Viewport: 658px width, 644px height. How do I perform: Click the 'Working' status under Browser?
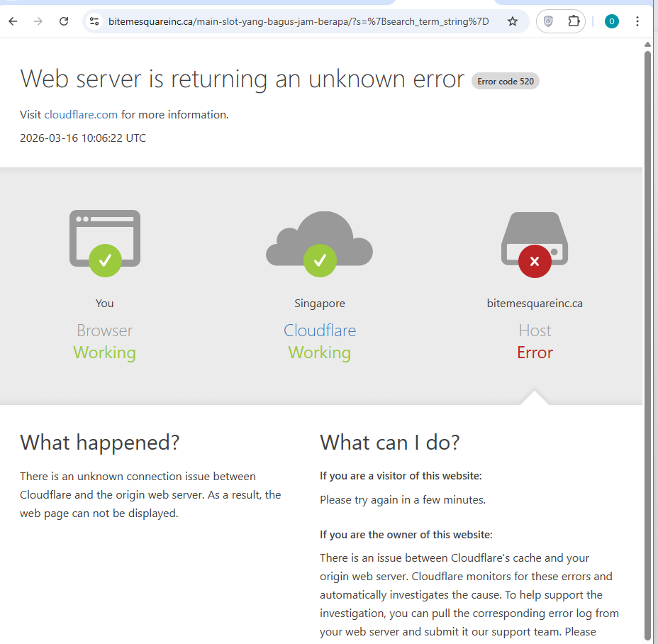click(x=104, y=352)
